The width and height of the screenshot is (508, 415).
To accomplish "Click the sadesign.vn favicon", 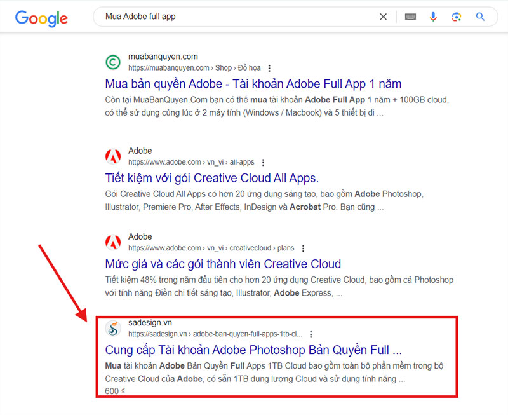I will [113, 329].
